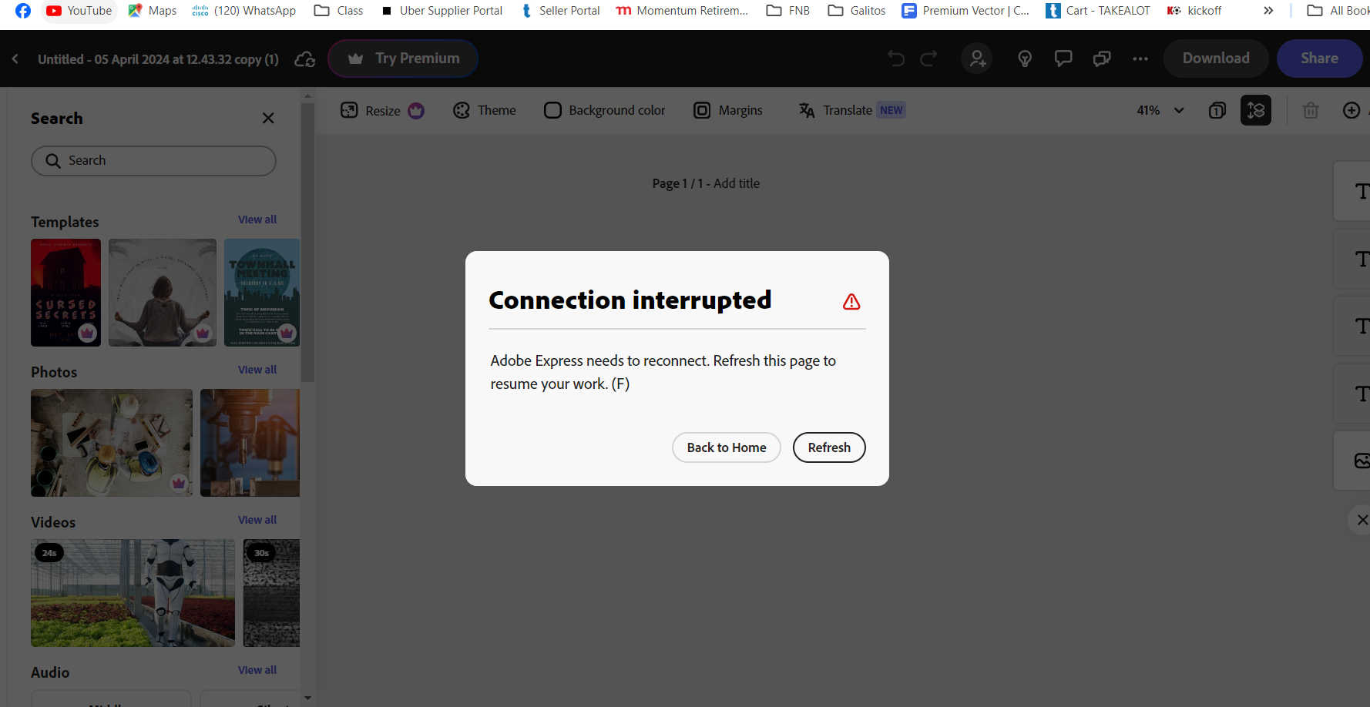
Task: Select the Cursed Secrets template thumbnail
Action: pos(65,293)
